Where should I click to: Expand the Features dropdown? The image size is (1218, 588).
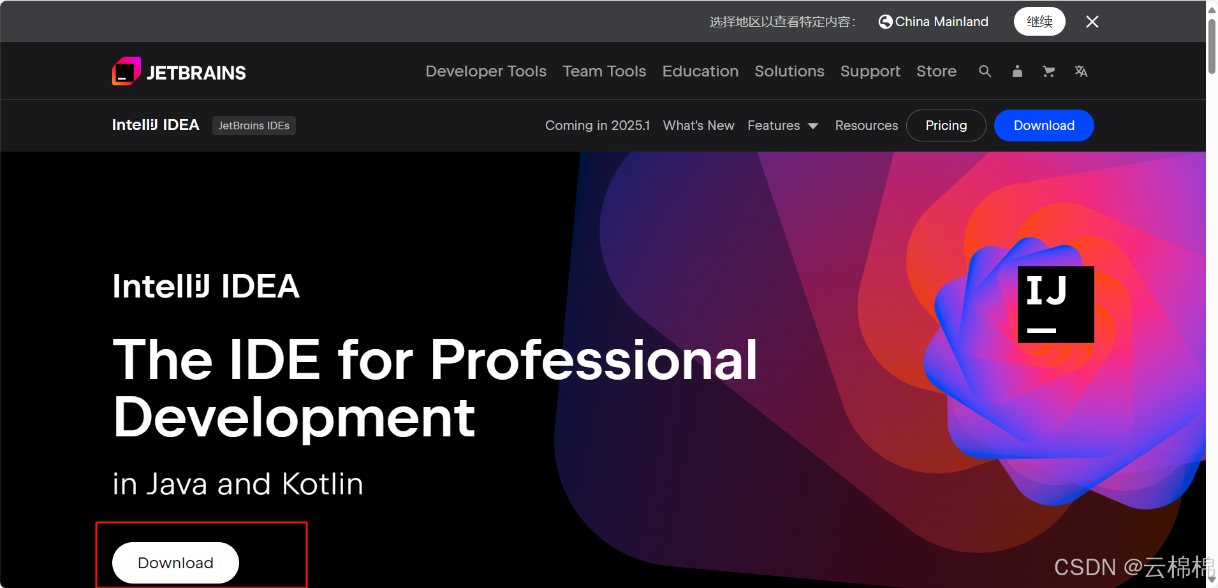783,125
